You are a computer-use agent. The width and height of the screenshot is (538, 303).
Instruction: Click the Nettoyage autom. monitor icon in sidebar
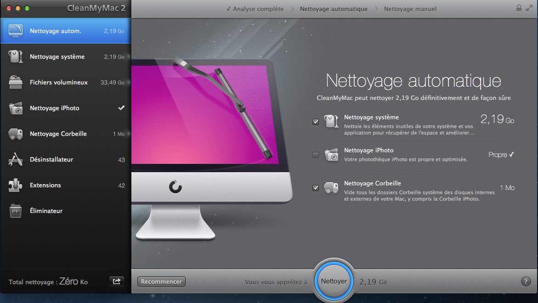tap(16, 31)
